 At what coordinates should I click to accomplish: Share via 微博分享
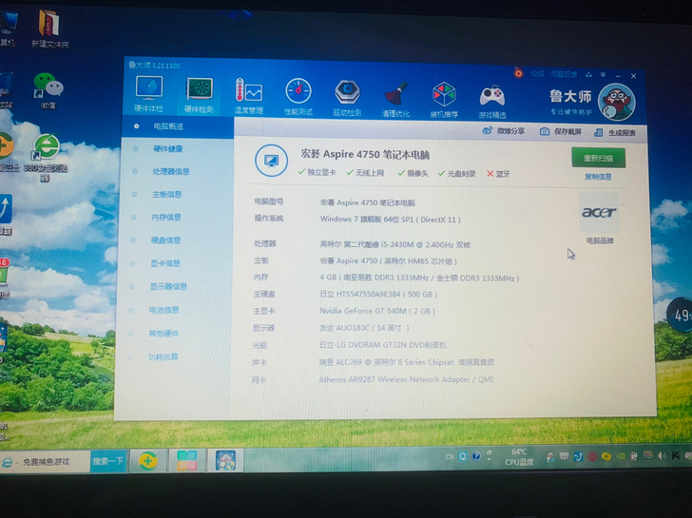click(x=504, y=131)
